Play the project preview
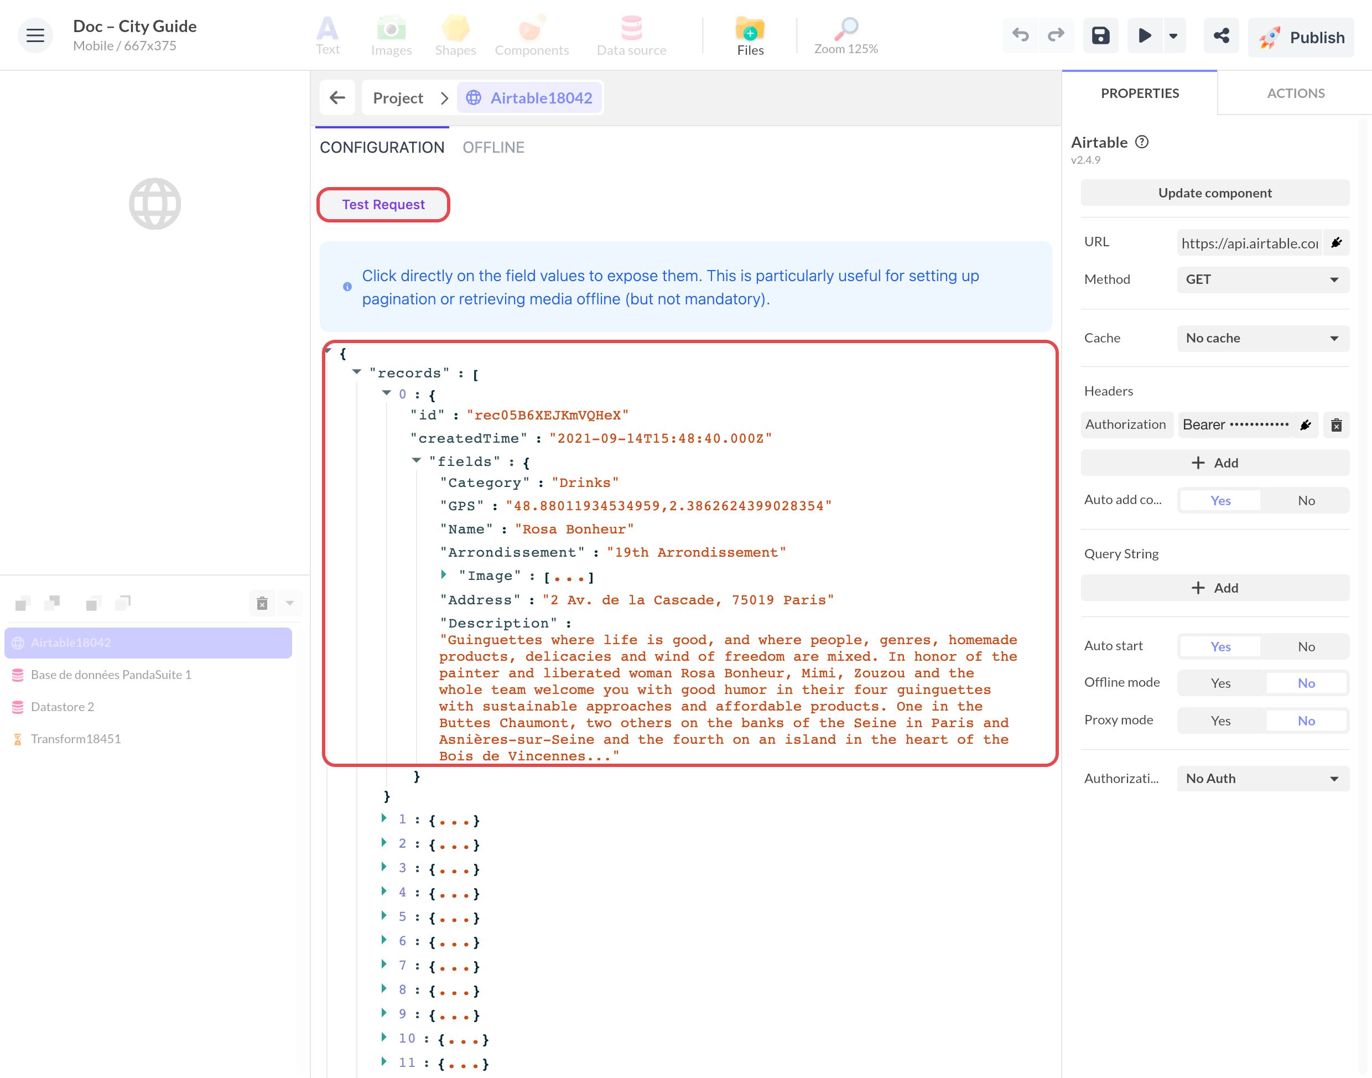This screenshot has width=1372, height=1078. coord(1144,35)
